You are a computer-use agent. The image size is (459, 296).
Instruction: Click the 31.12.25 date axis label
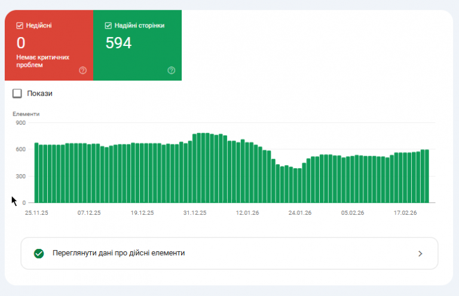(x=195, y=212)
